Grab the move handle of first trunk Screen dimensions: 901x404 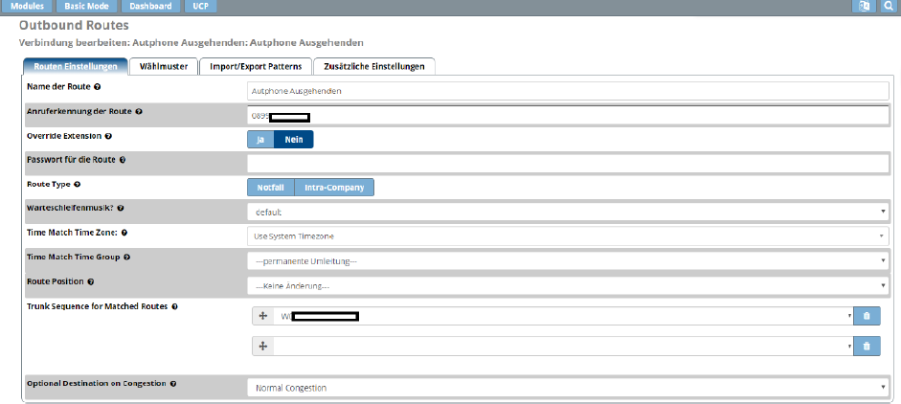tap(263, 316)
